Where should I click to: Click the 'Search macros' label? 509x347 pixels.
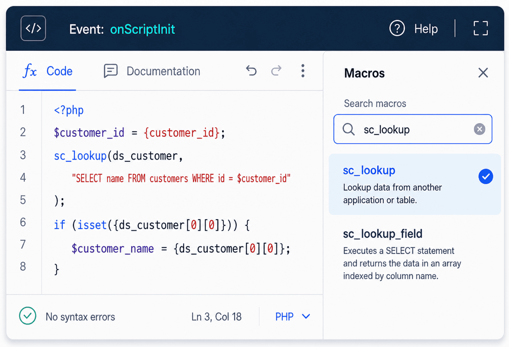coord(375,103)
